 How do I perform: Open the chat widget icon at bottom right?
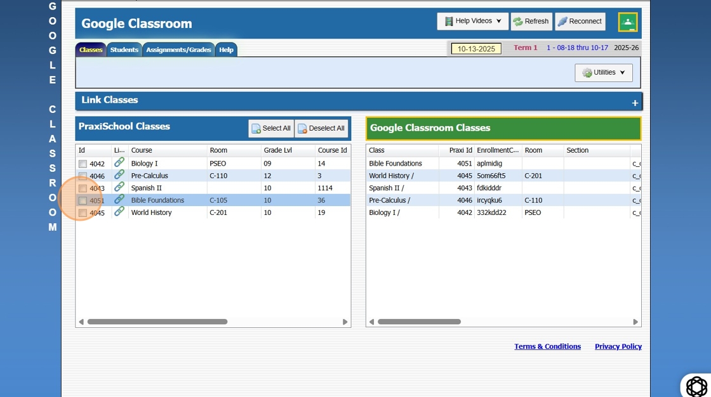click(696, 387)
